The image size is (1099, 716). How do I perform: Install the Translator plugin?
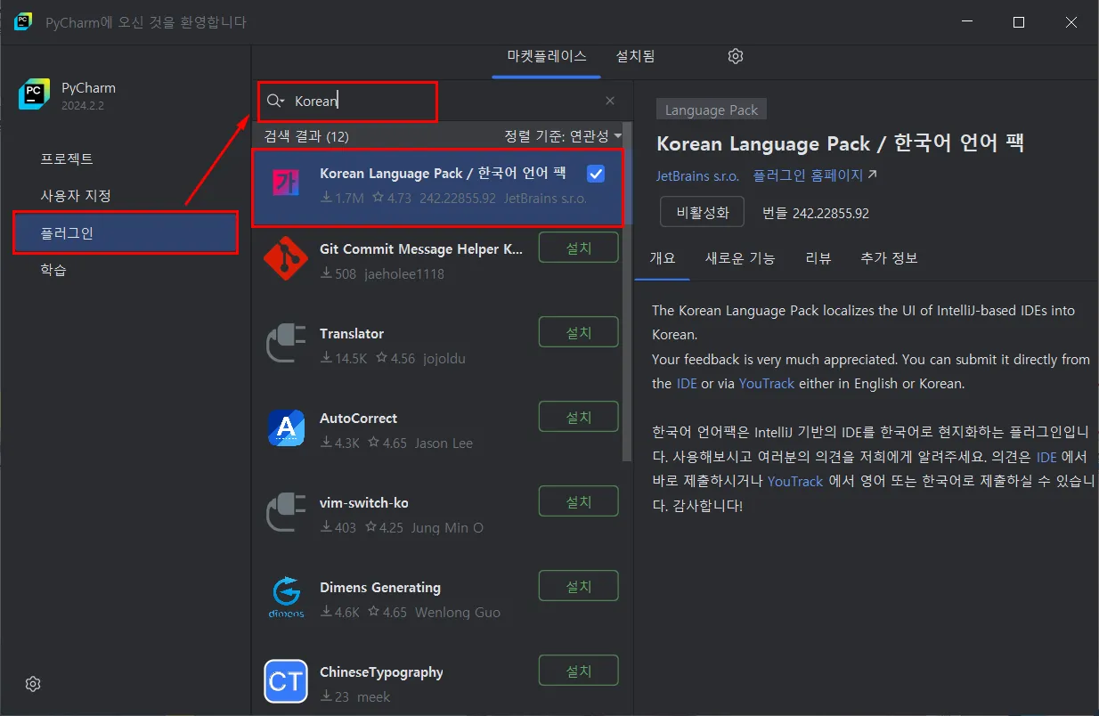click(x=578, y=332)
